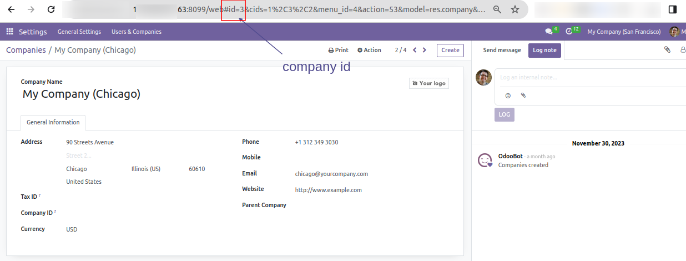Click the browser reload icon

51,9
